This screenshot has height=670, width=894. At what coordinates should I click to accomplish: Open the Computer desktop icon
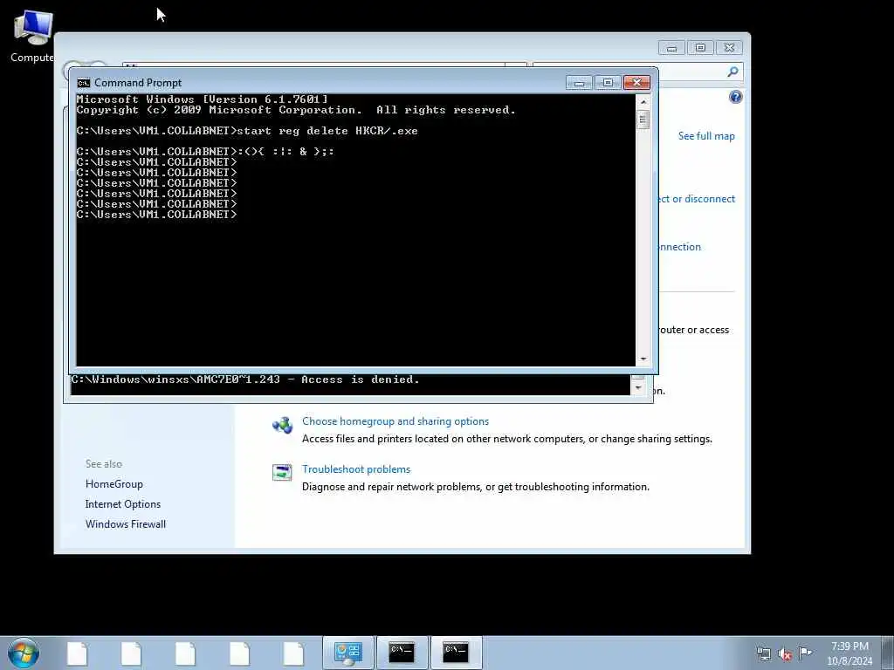(32, 36)
